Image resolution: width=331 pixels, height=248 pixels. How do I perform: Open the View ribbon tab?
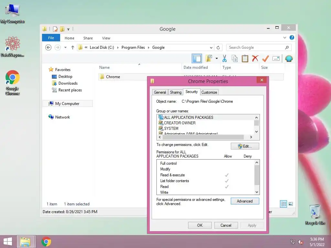coord(106,38)
